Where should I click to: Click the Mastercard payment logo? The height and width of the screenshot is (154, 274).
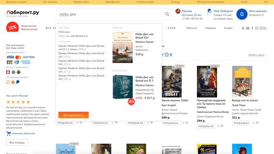tap(18, 57)
